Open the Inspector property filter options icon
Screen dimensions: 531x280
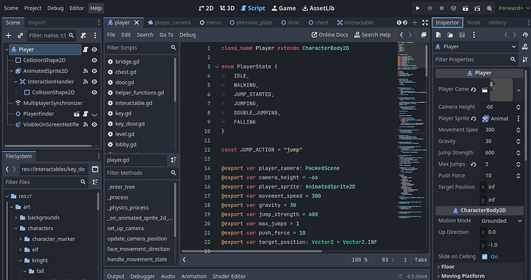[525, 59]
